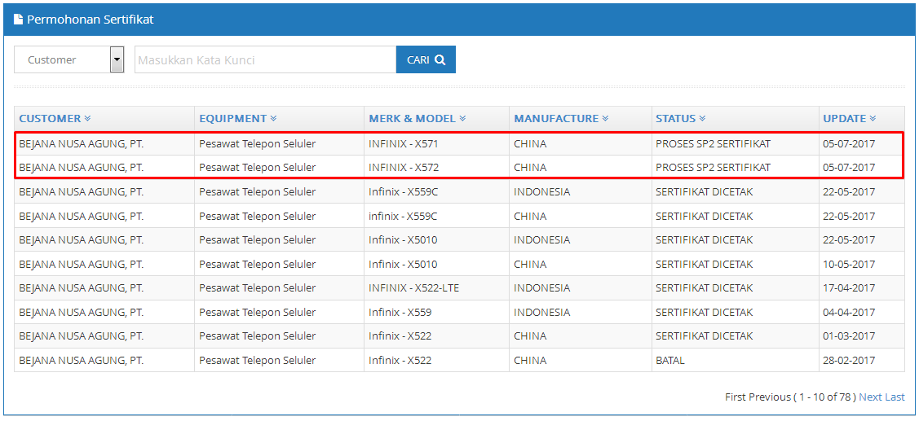The width and height of the screenshot is (919, 421).
Task: Click the sort chevron icon next to CUSTOMER
Action: click(87, 118)
